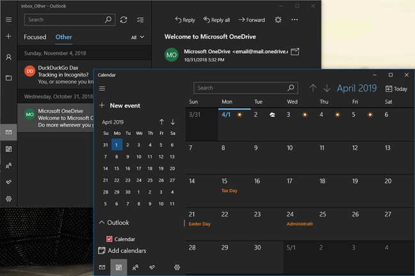Click the brightness/settings icon in the Mail toolbar

pos(278,20)
